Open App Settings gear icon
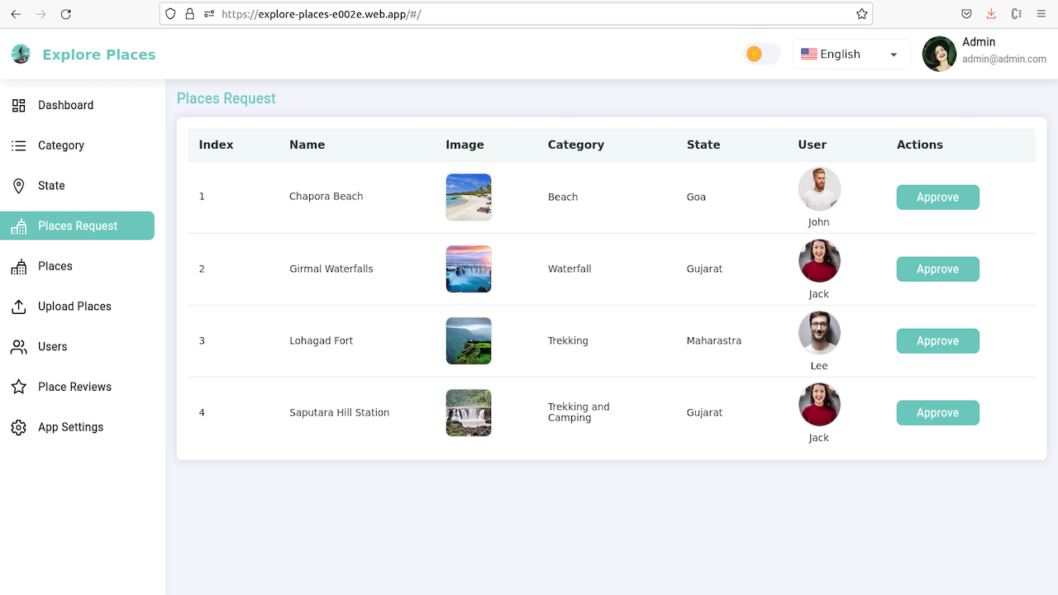1058x595 pixels. click(18, 427)
